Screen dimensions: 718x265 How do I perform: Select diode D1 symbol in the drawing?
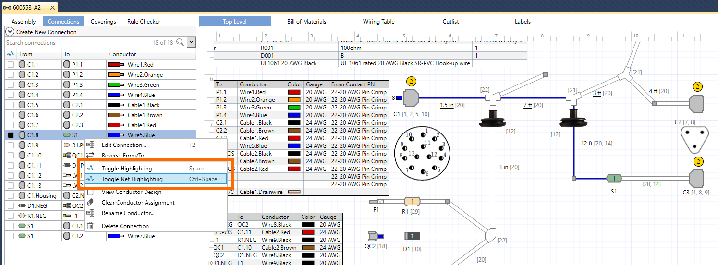[x=413, y=236]
